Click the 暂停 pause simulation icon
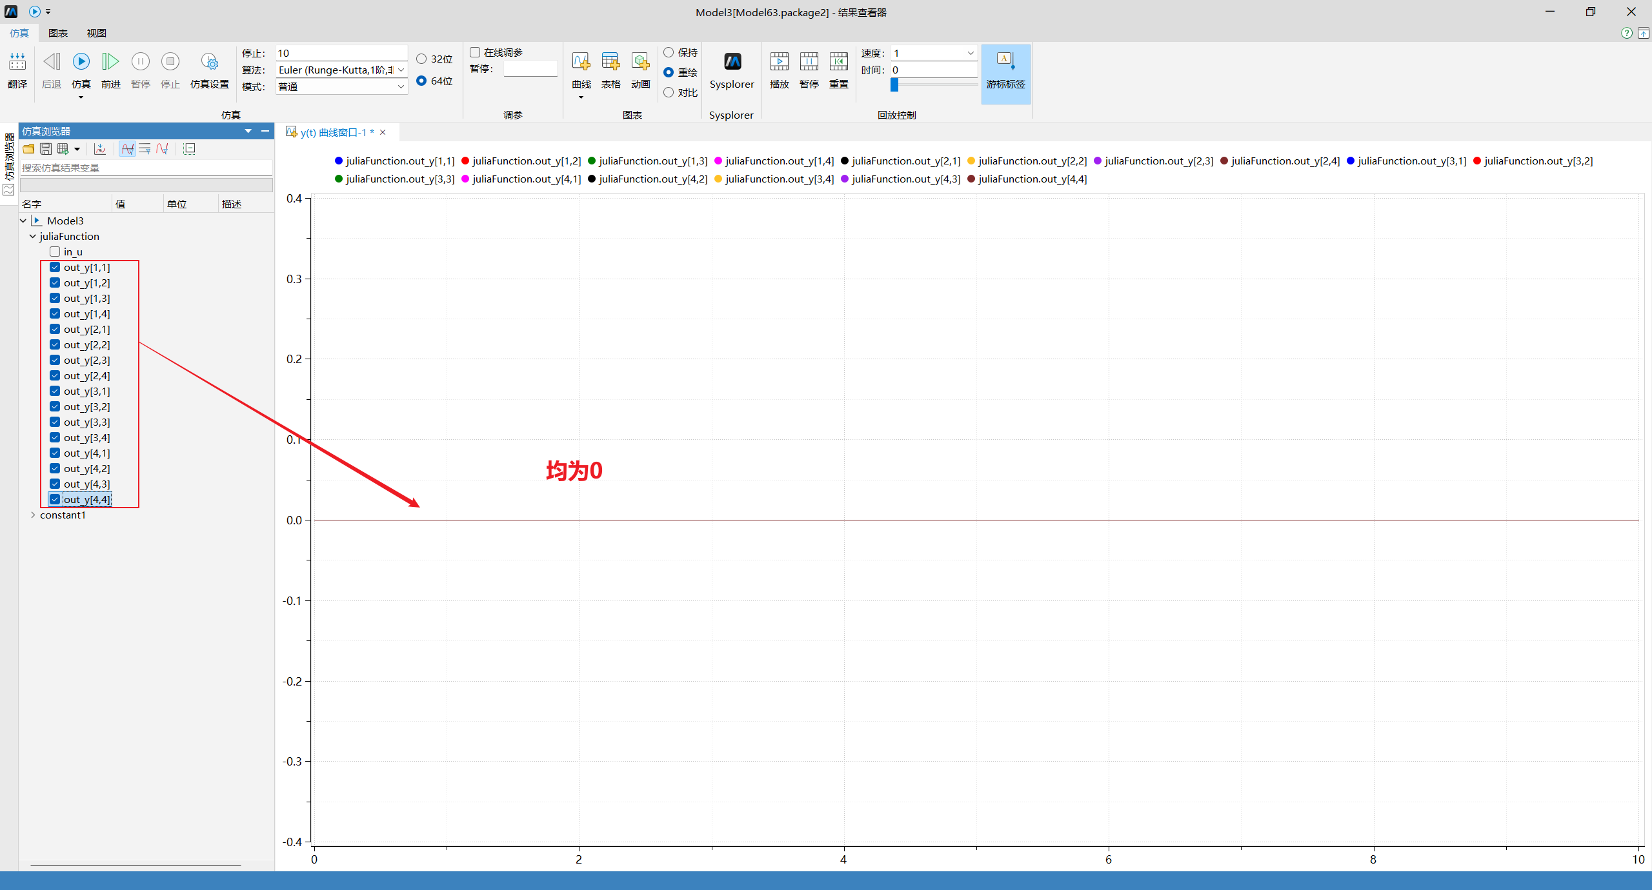 coord(141,62)
